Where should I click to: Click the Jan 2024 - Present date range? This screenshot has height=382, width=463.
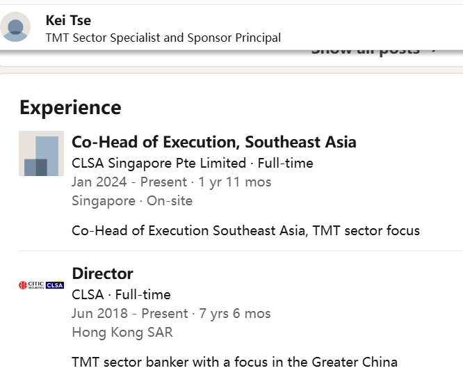pos(129,182)
